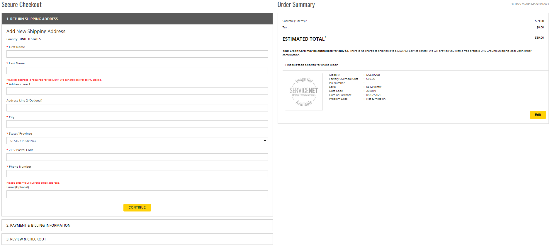Click the Return Shipping Address section header
The height and width of the screenshot is (246, 552).
click(x=137, y=19)
